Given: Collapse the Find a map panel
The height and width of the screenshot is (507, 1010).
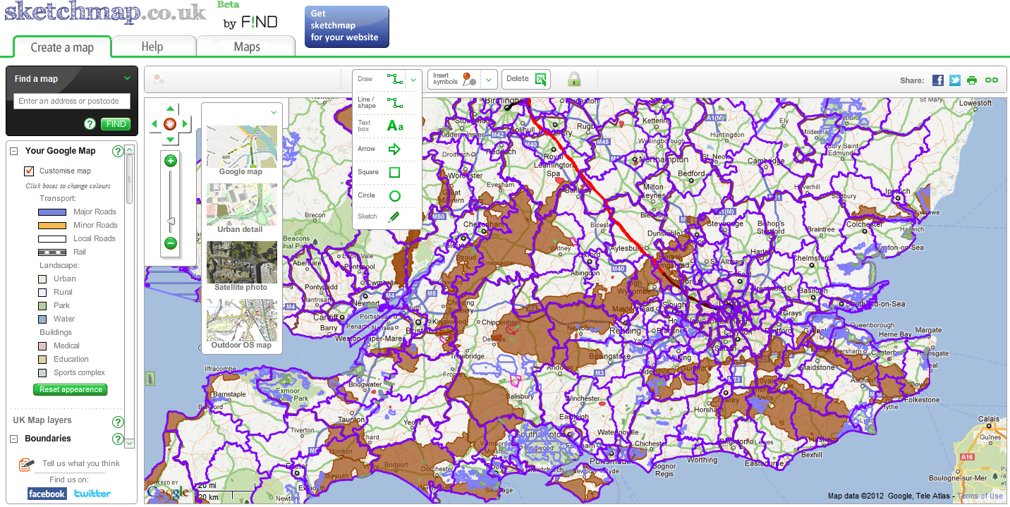Looking at the screenshot, I should coord(128,78).
